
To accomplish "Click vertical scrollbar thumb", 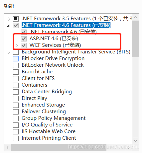I will click(136, 39).
